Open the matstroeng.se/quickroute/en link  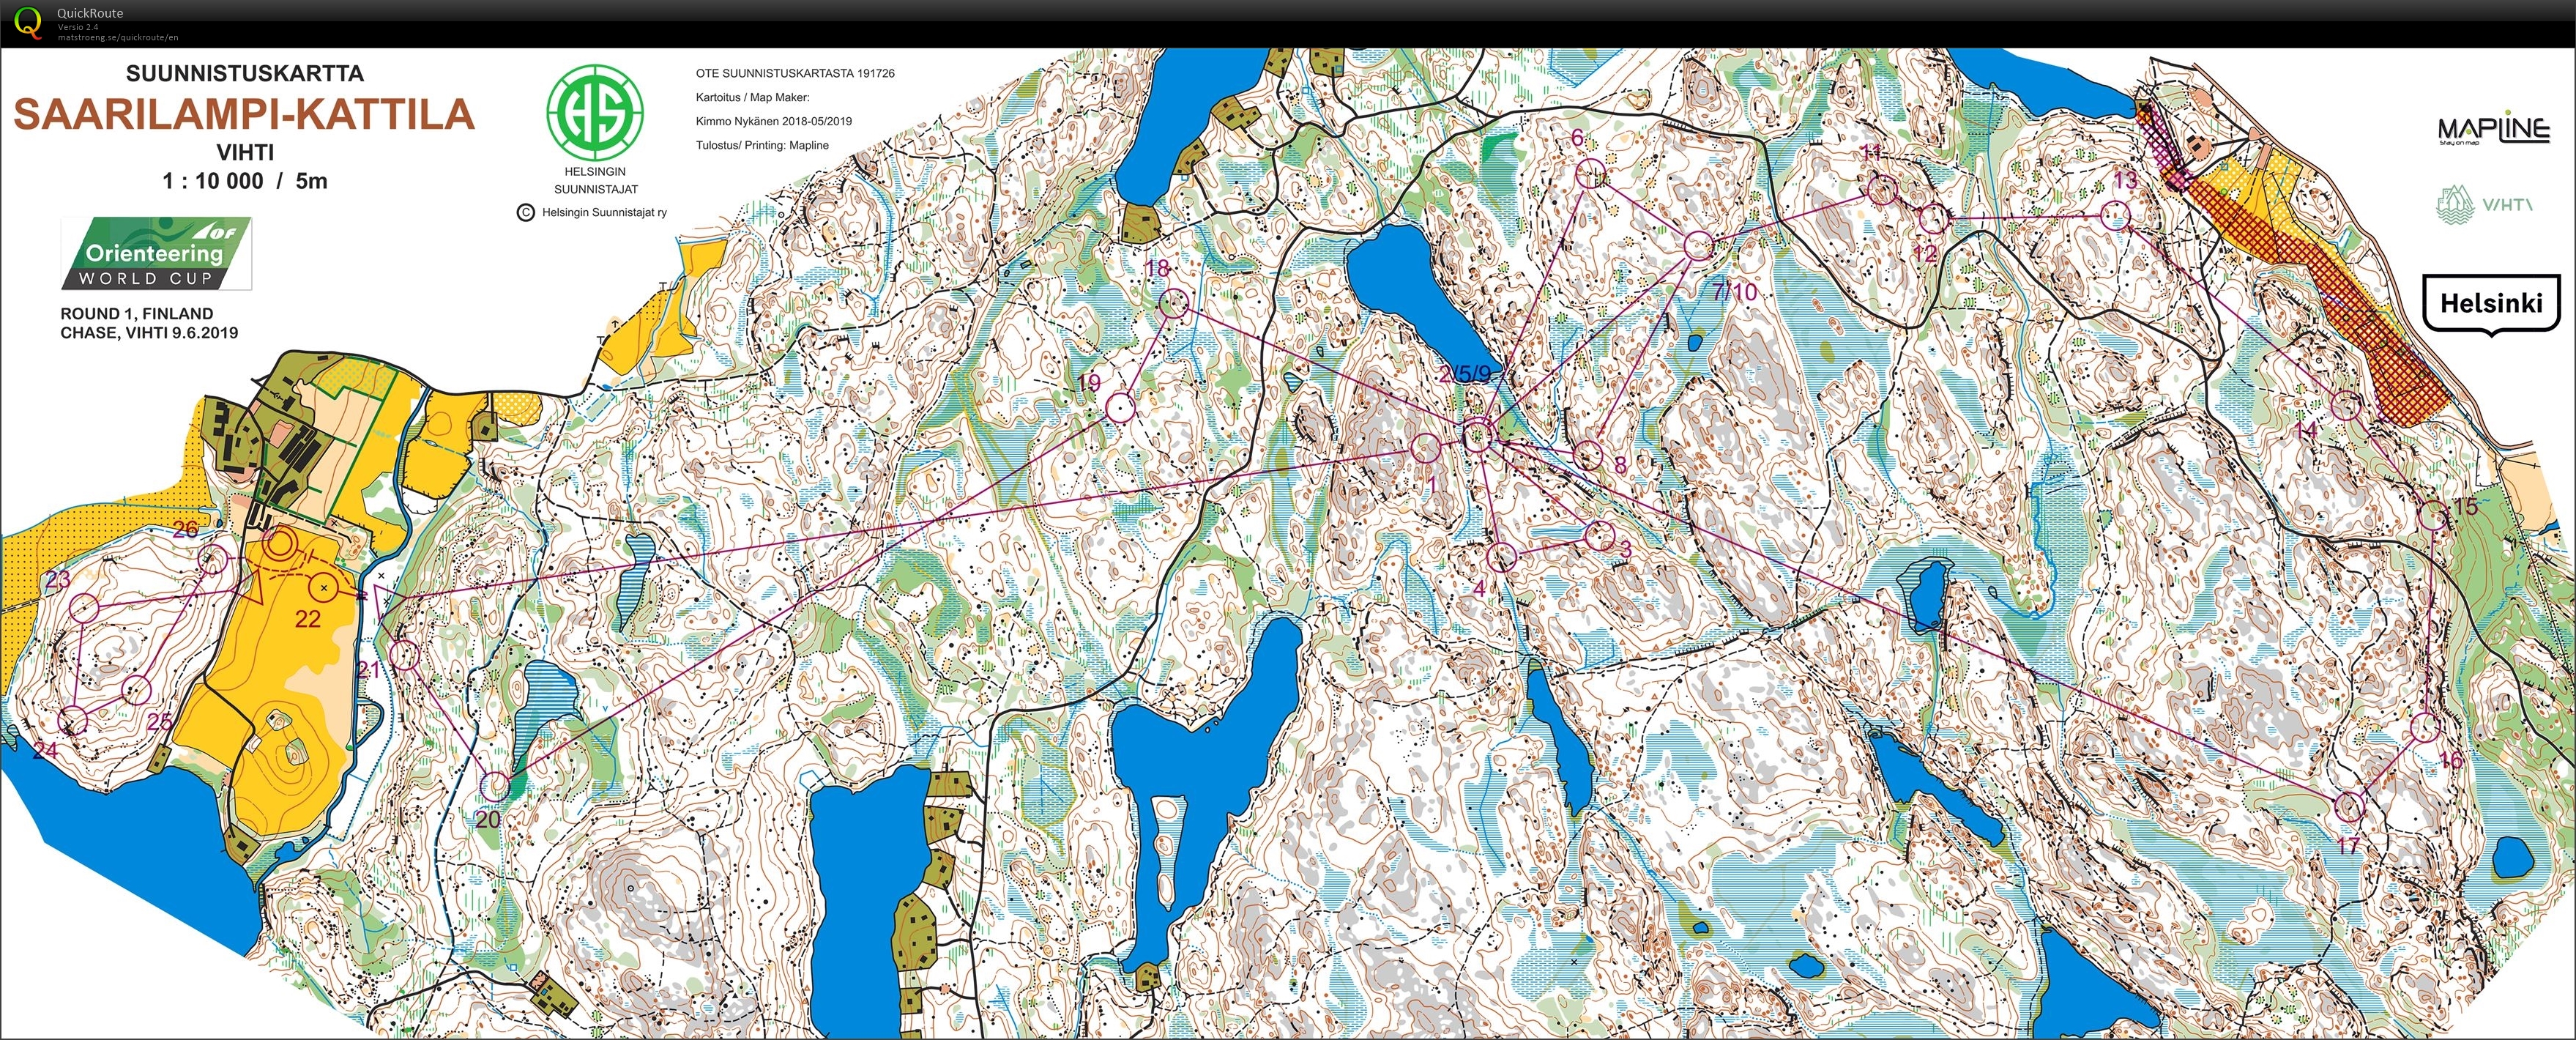click(118, 37)
